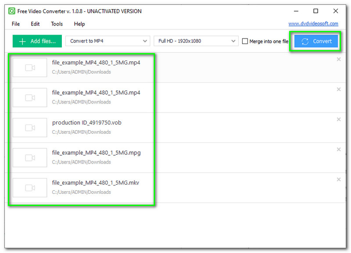This screenshot has width=351, height=253.
Task: Open the Help menu
Action: coord(79,24)
